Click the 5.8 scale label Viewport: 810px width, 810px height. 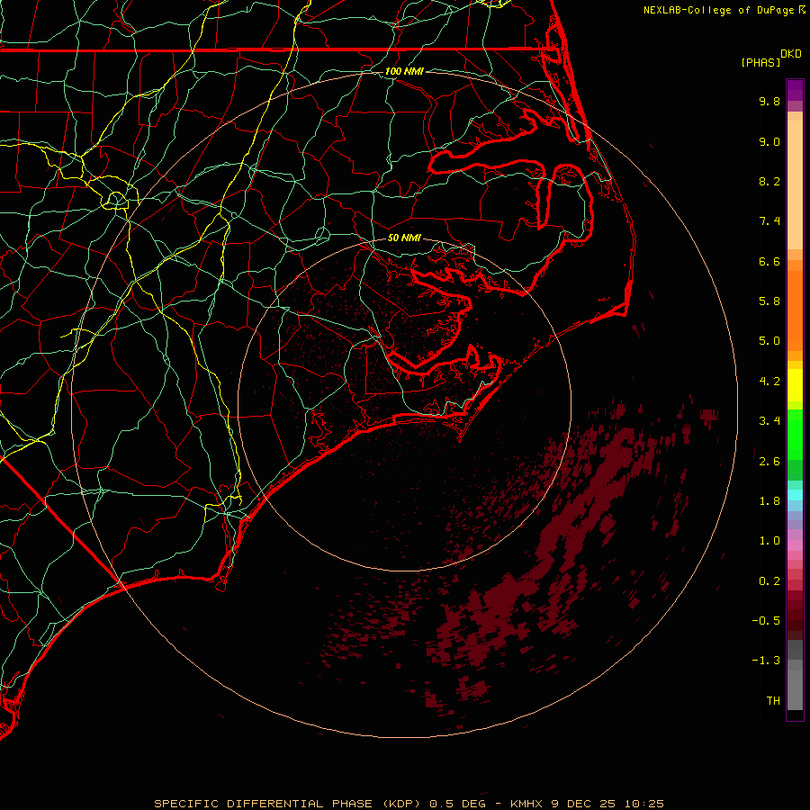point(769,301)
